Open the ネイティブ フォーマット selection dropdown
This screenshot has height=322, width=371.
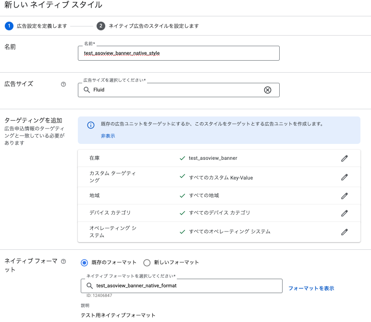(x=183, y=286)
